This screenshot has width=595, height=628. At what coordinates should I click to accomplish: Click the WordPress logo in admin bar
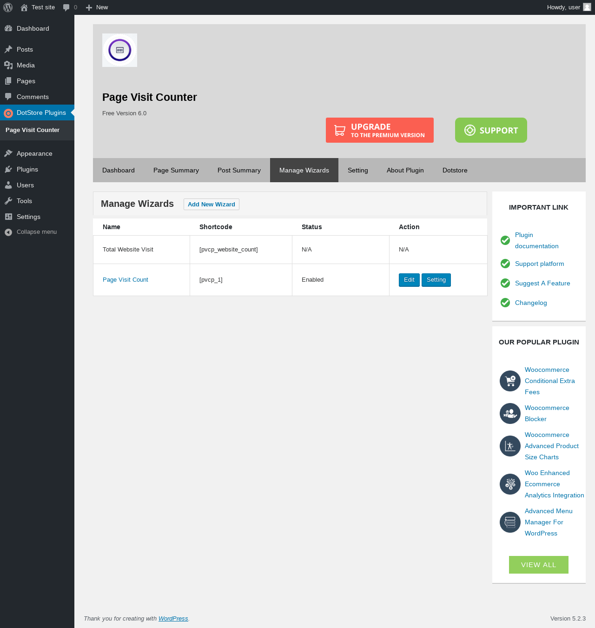(8, 7)
